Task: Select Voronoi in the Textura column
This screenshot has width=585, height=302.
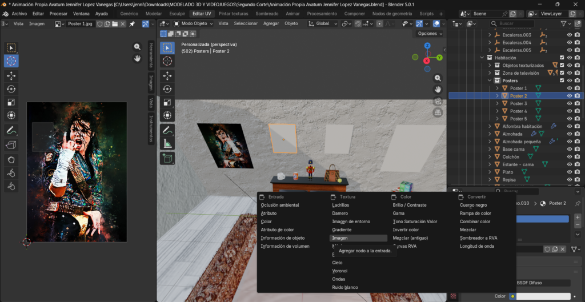Action: (x=340, y=271)
